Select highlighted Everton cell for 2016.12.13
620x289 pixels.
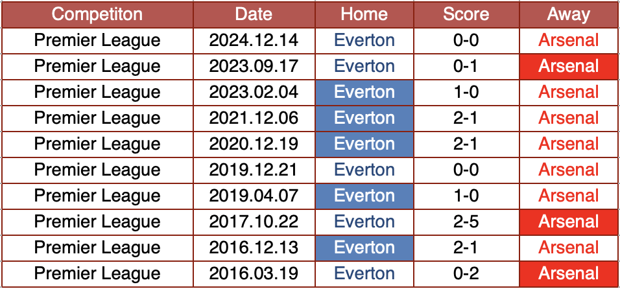coord(364,248)
